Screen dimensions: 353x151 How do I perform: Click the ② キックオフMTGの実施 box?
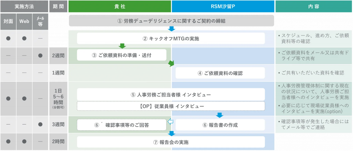(171, 39)
